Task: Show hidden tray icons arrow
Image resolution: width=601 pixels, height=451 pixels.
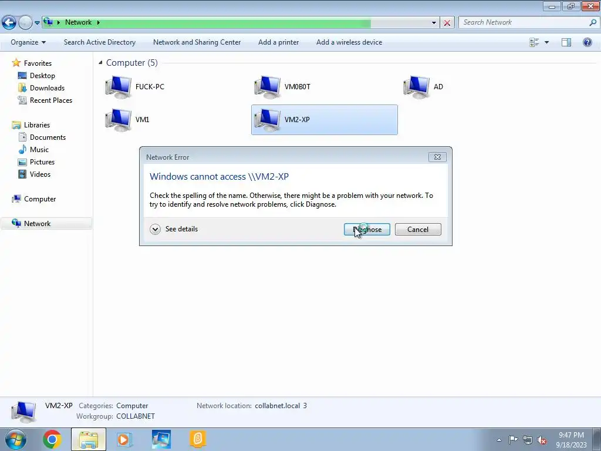Action: 499,440
